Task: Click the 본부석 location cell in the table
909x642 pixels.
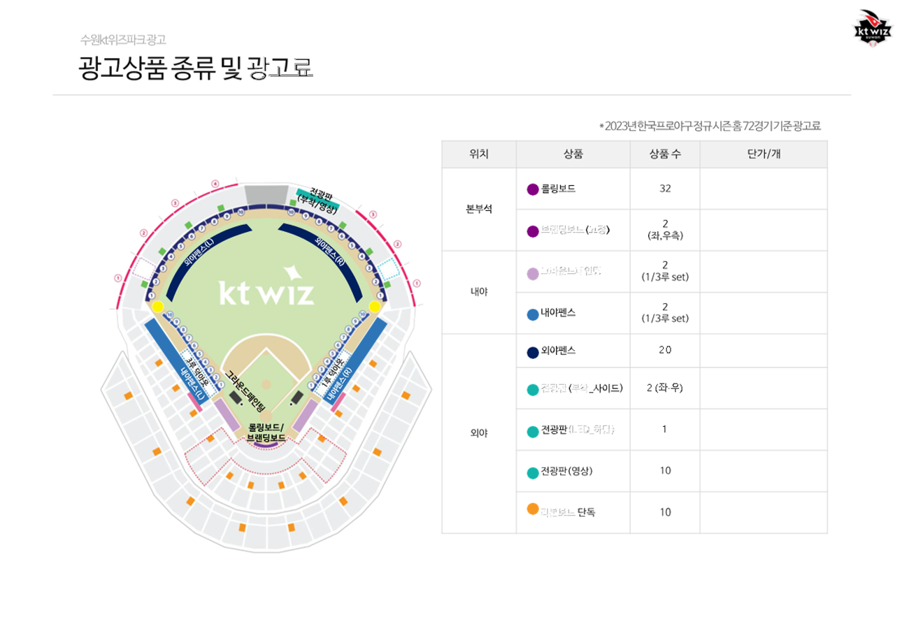Action: coord(479,209)
